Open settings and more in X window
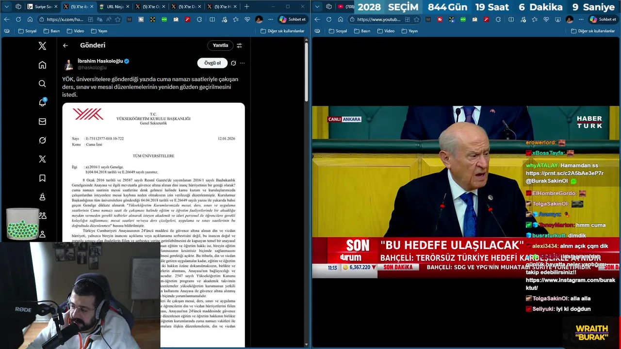621x349 pixels. (x=271, y=19)
